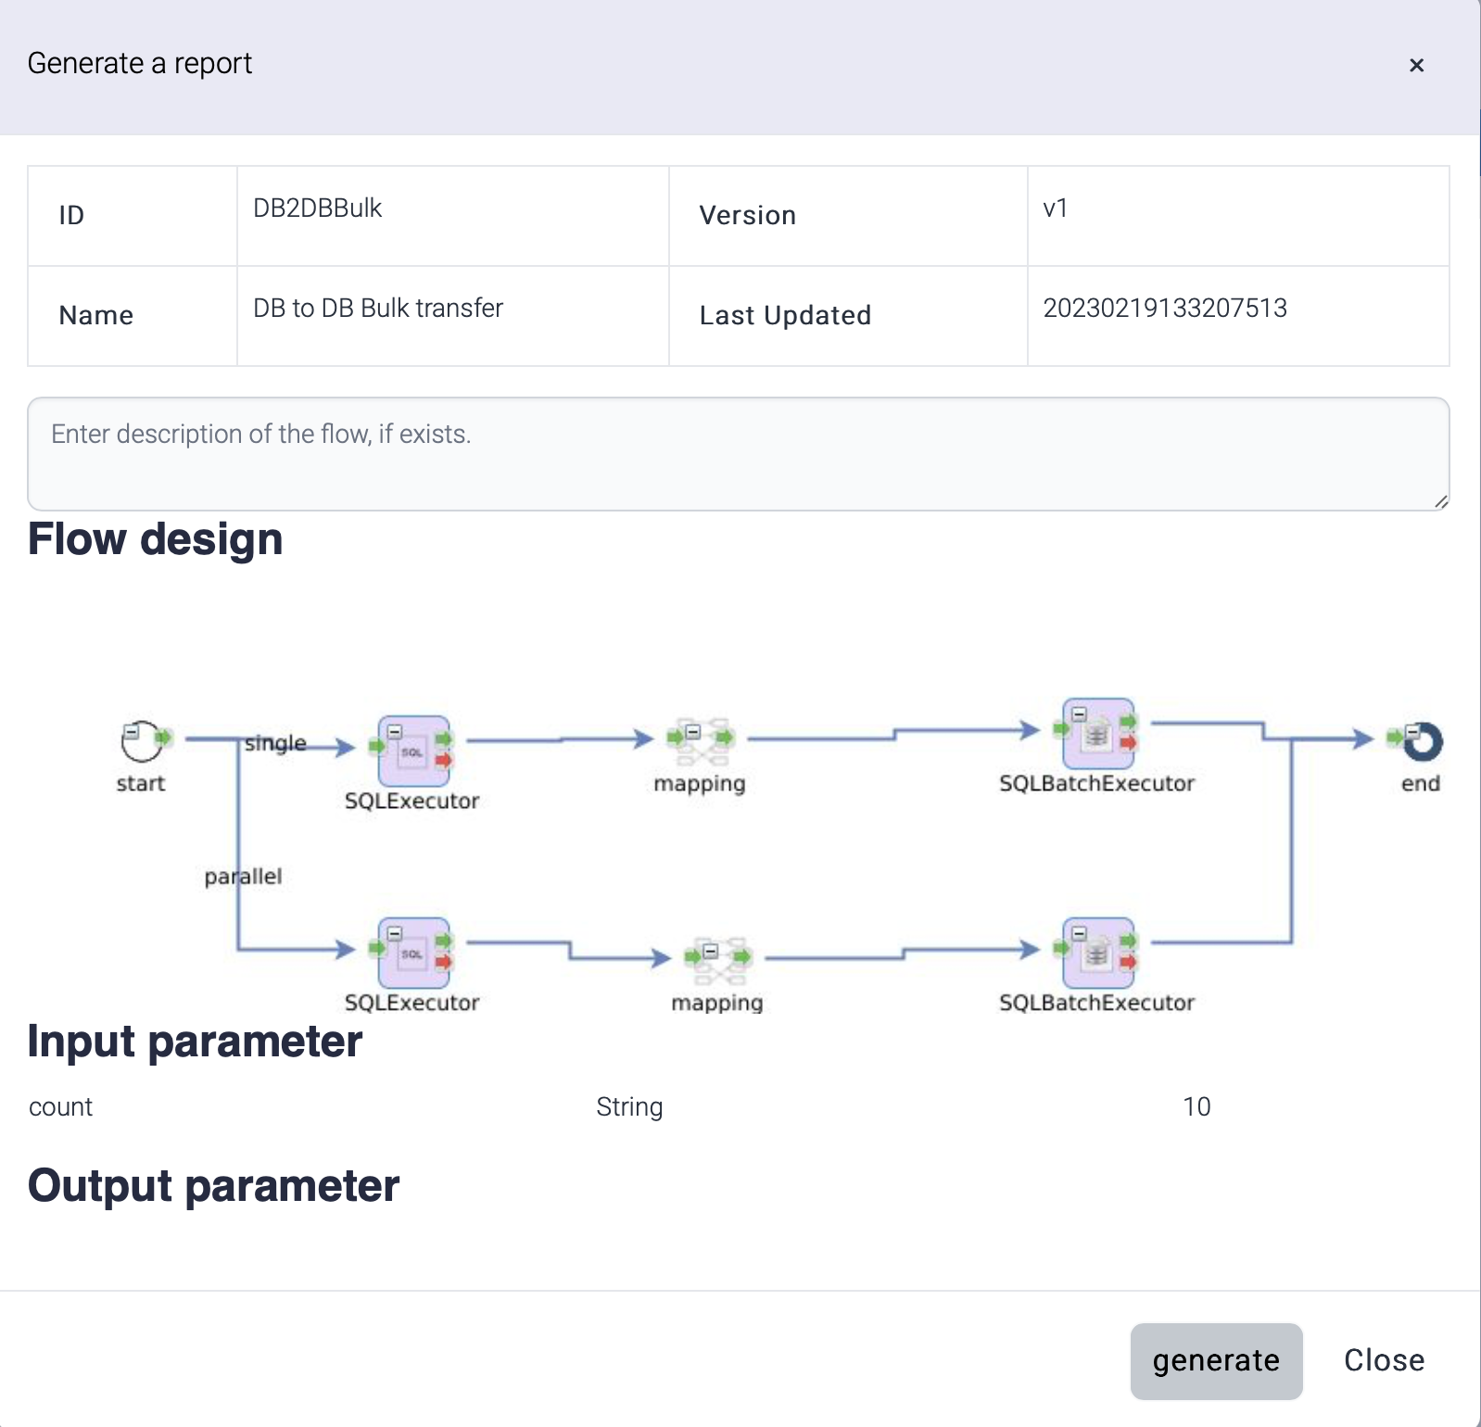Select the upper mapping node
The image size is (1481, 1427).
coord(702,741)
